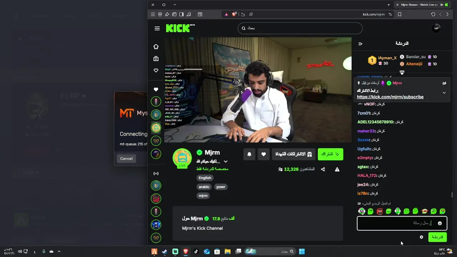The width and height of the screenshot is (457, 257).
Task: Open the emoji picker in chat input
Action: (440, 223)
